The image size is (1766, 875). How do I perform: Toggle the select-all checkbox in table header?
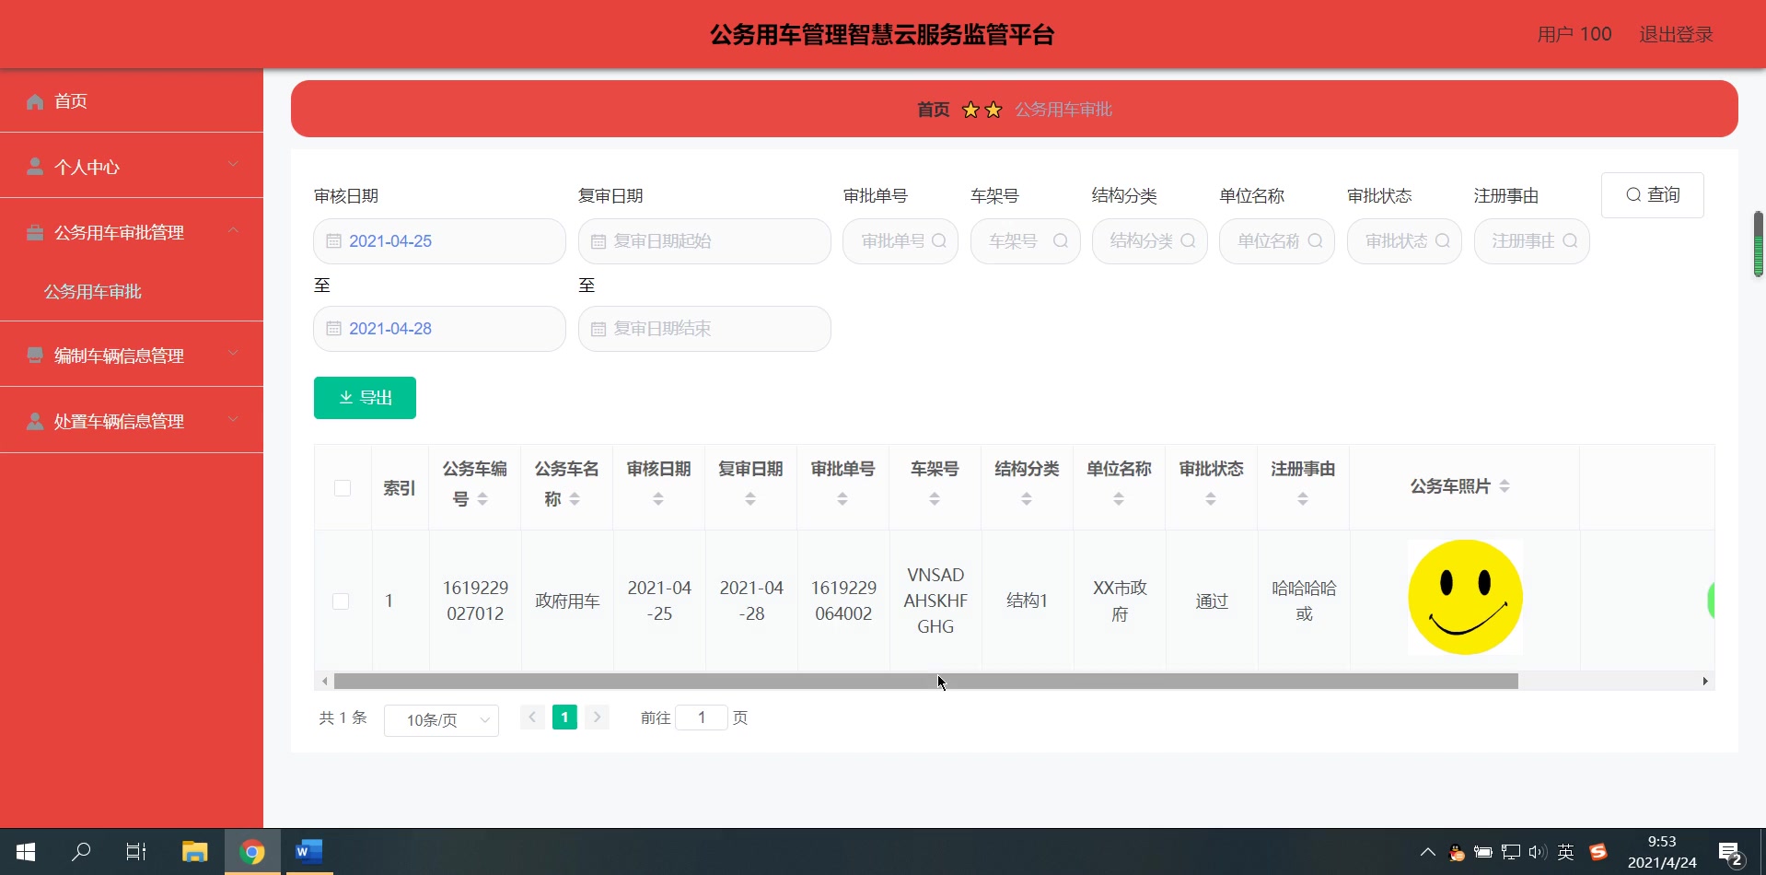342,488
